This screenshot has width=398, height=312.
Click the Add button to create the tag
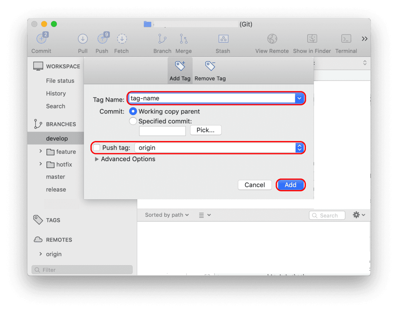pyautogui.click(x=290, y=185)
